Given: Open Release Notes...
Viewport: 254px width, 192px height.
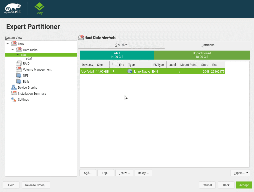Looking at the screenshot, I should coord(36,185).
